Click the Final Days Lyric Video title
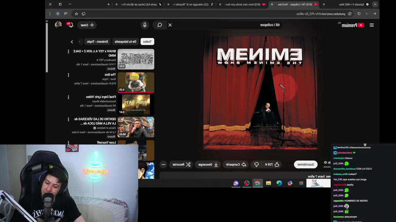The width and height of the screenshot is (396, 222). 101,97
